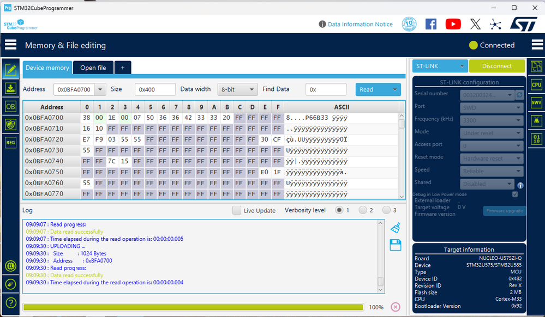Screen dimensions: 545x317
Task: Open the Speed Reliable dropdown
Action: [x=492, y=171]
